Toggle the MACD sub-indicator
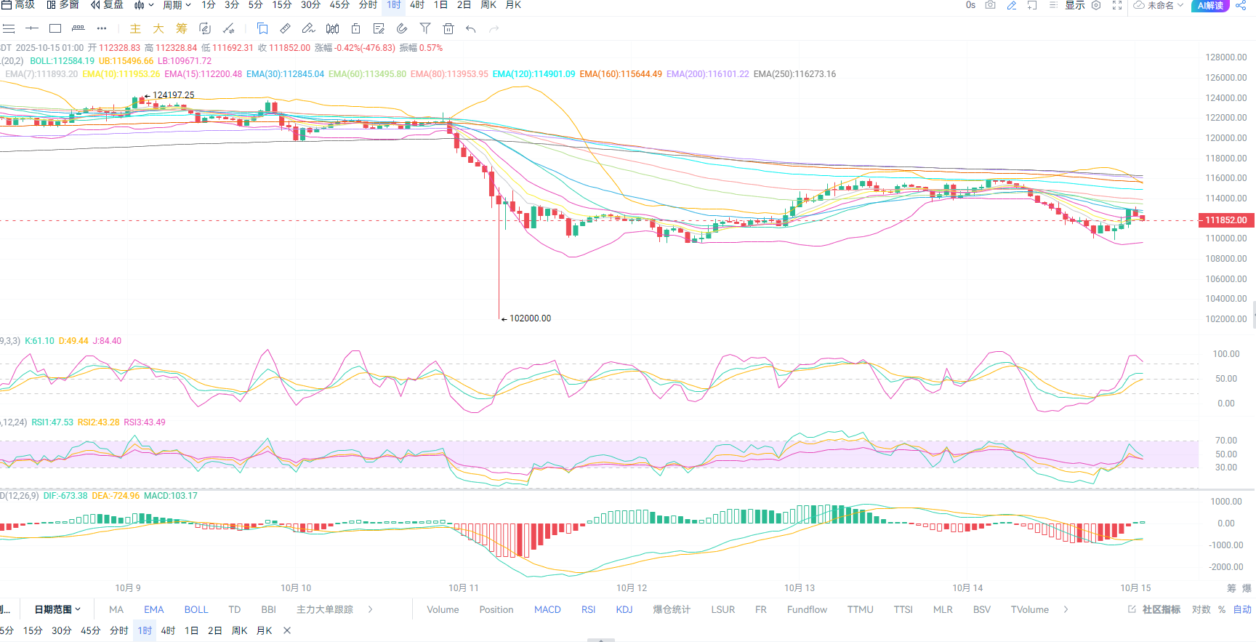Screen dimensions: 1256x642 [547, 609]
